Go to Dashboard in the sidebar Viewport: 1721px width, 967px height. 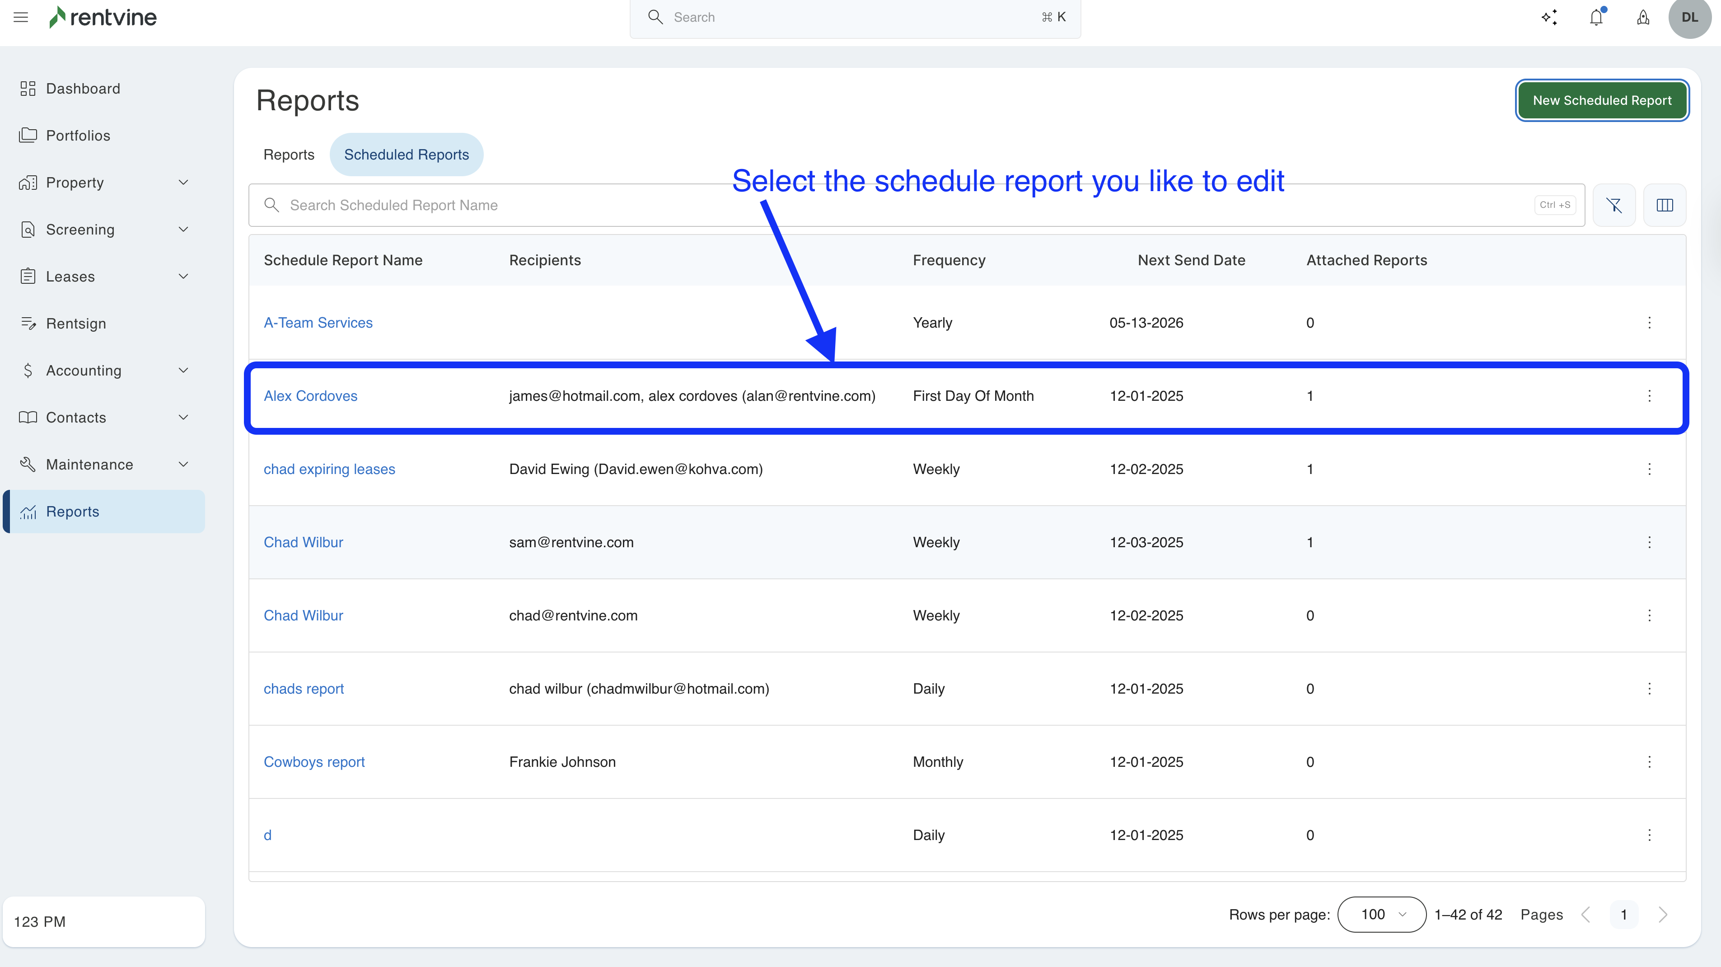coord(83,89)
